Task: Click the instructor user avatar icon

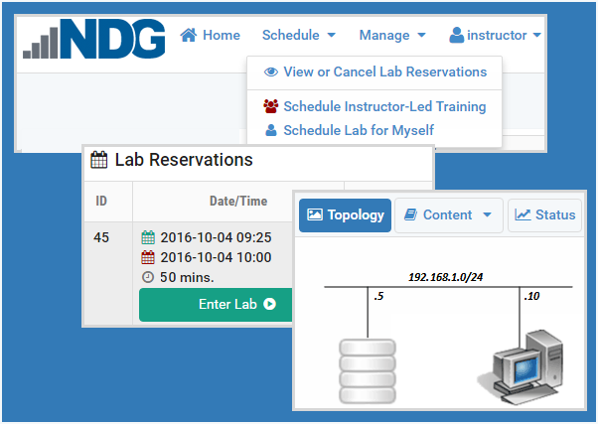Action: click(456, 35)
